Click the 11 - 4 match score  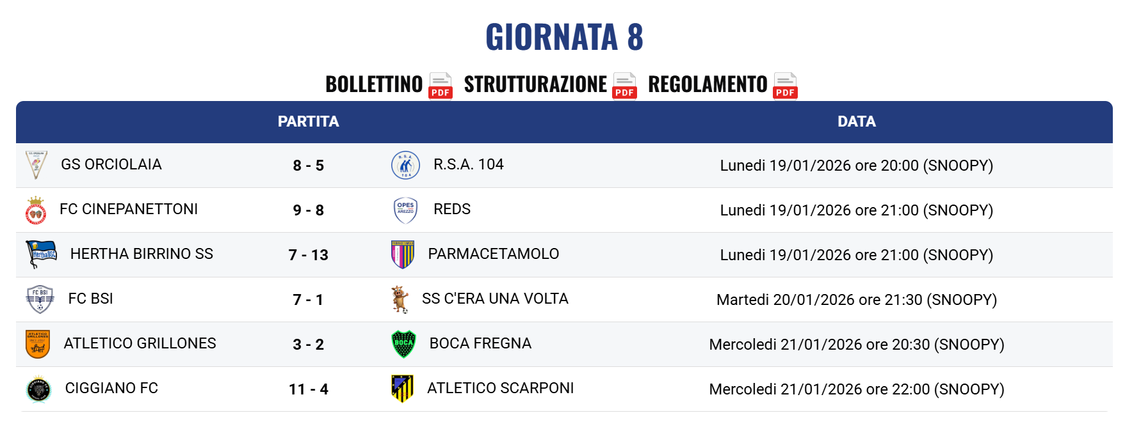point(309,389)
